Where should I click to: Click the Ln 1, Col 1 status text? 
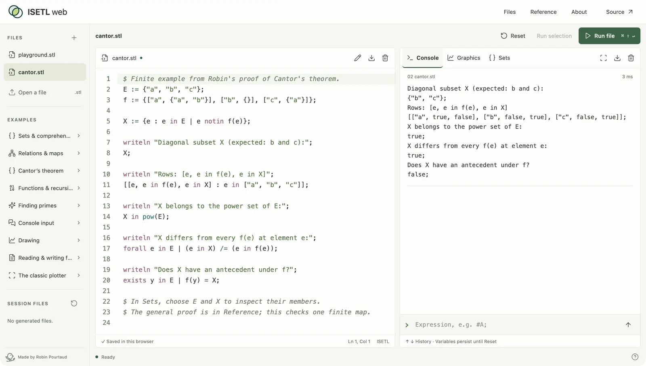tap(359, 341)
